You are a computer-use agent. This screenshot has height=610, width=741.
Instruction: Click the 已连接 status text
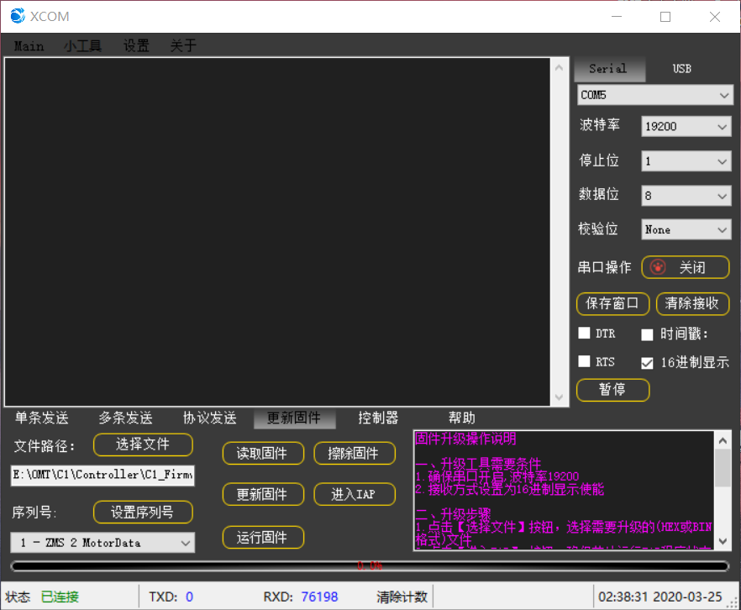tap(60, 597)
